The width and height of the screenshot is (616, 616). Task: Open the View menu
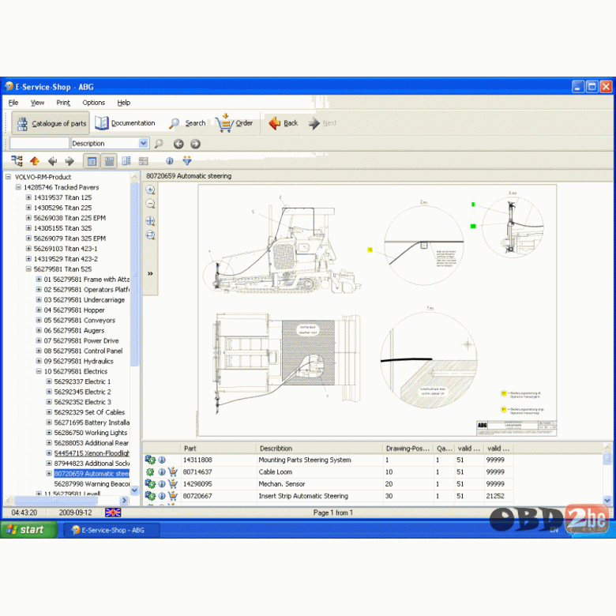tap(37, 103)
